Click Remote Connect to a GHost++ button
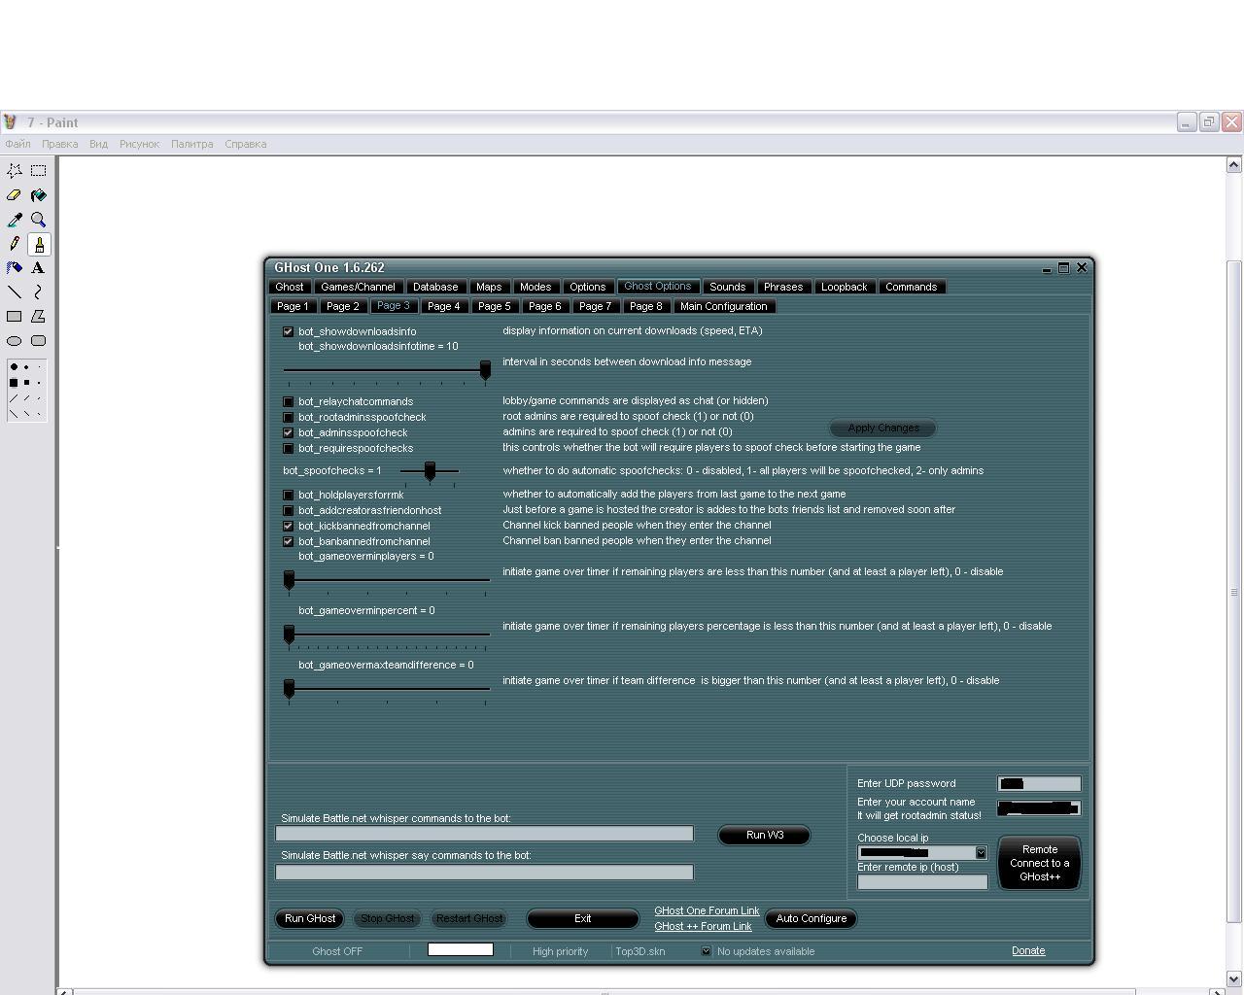This screenshot has height=995, width=1244. click(x=1040, y=863)
